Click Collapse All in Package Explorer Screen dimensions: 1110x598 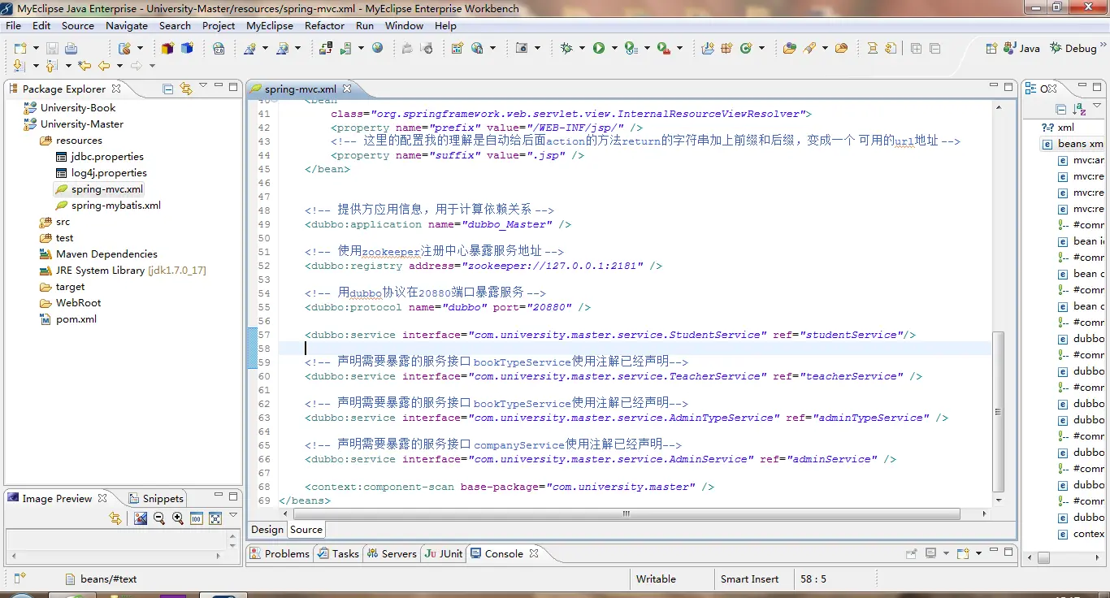(x=167, y=89)
